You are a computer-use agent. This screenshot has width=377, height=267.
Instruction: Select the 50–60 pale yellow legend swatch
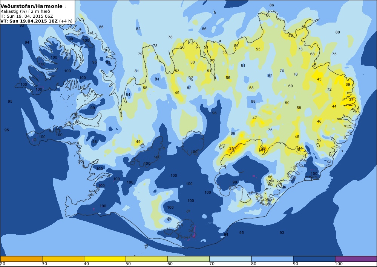click(x=147, y=259)
